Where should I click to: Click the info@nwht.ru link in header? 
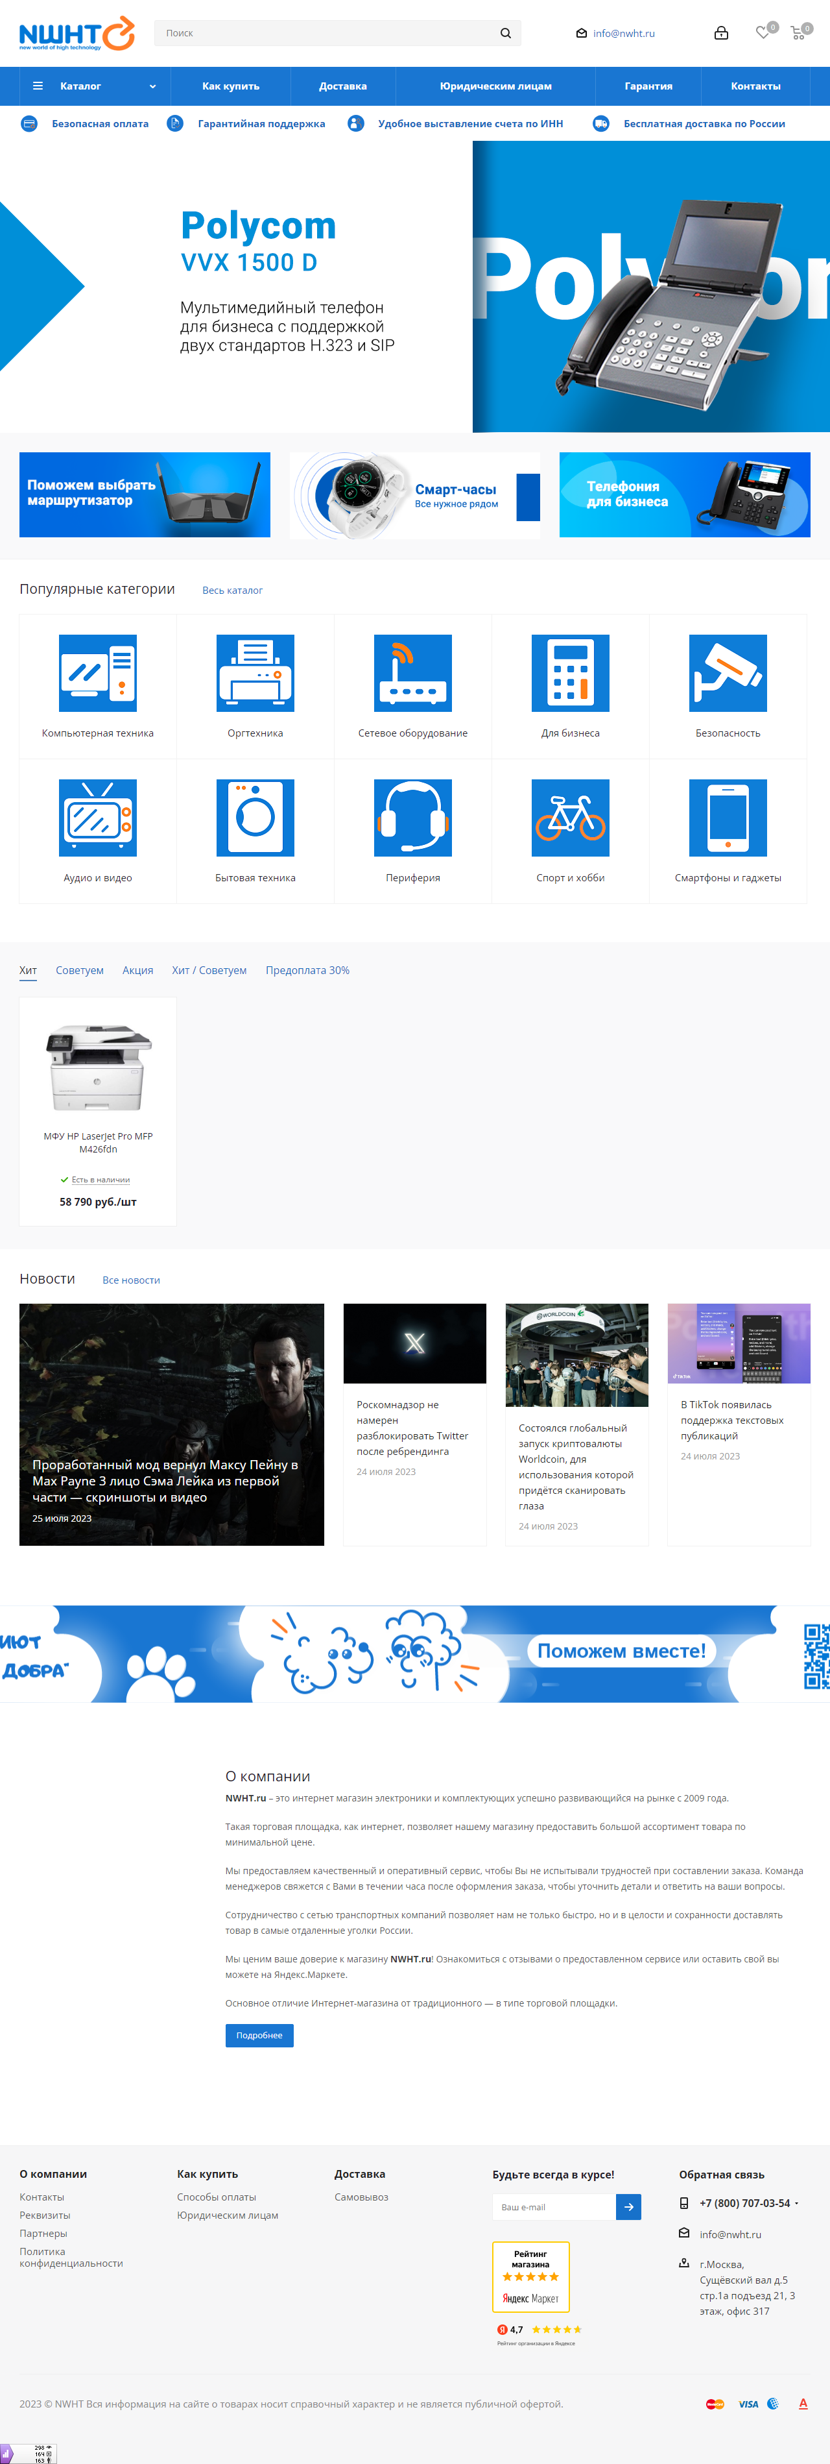[x=623, y=34]
